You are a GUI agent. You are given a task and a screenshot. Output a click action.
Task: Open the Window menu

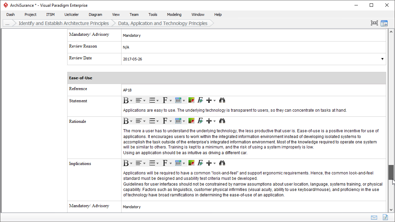[x=198, y=15]
